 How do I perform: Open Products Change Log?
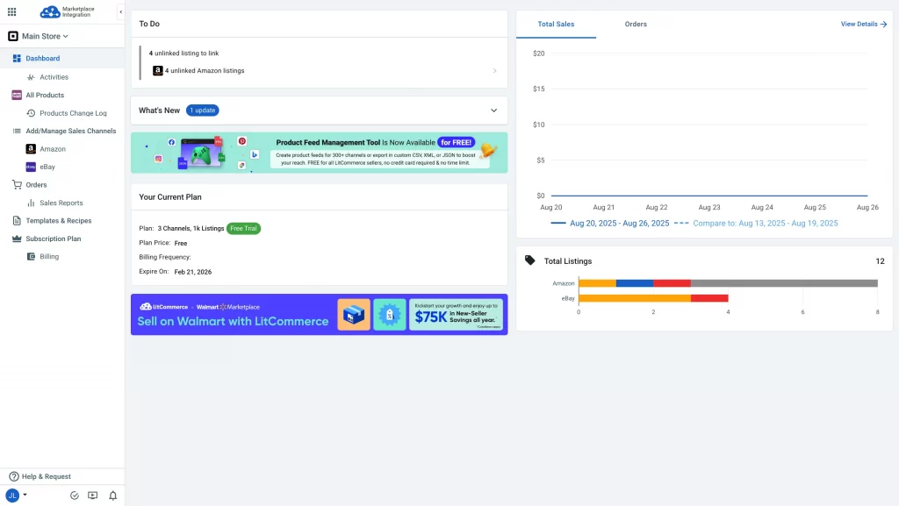(x=73, y=113)
